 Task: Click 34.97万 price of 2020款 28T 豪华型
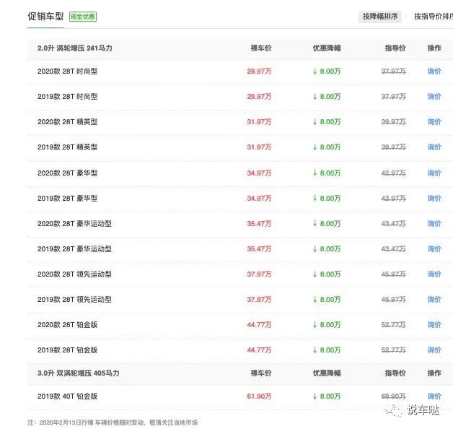259,173
